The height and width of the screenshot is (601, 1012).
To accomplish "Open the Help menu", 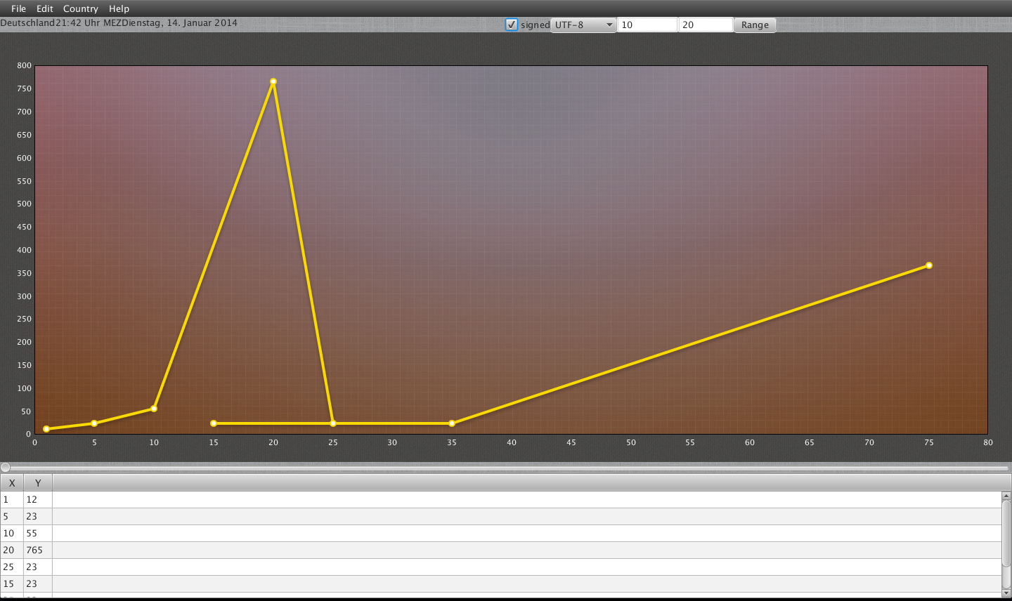I will click(x=119, y=8).
